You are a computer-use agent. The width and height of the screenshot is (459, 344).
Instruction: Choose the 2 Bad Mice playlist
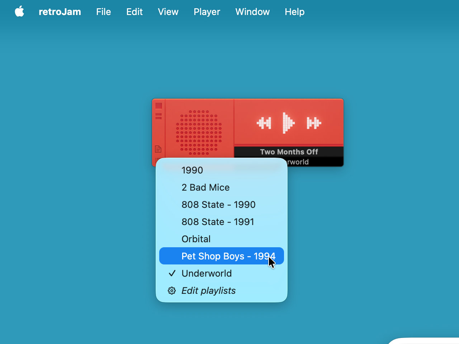[x=205, y=187]
